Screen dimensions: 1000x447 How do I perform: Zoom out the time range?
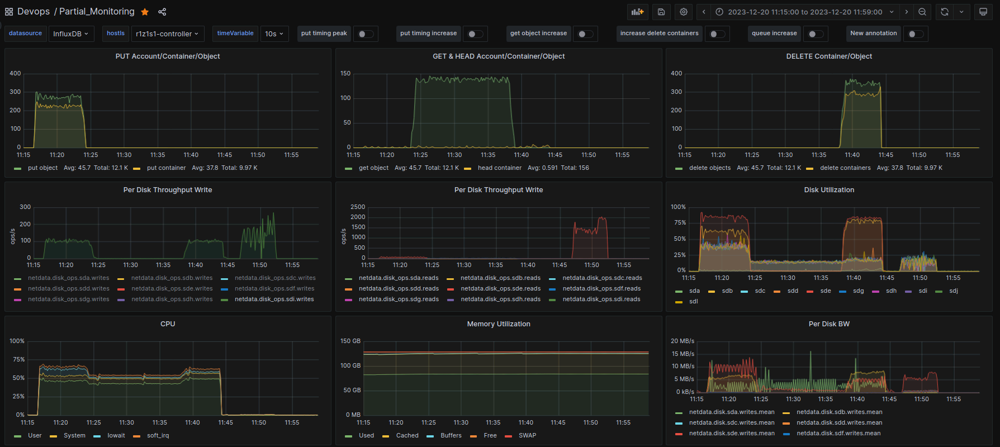click(922, 12)
